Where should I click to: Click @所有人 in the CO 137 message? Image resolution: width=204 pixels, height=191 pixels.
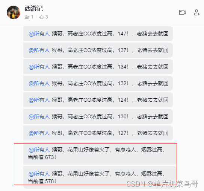[x=39, y=50]
